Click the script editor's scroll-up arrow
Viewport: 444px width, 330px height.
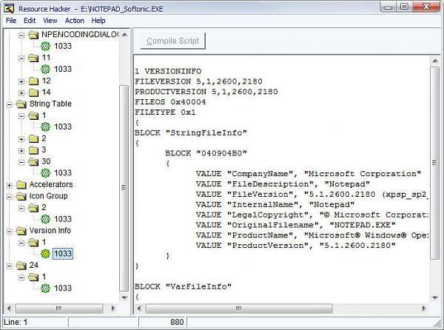pos(435,61)
